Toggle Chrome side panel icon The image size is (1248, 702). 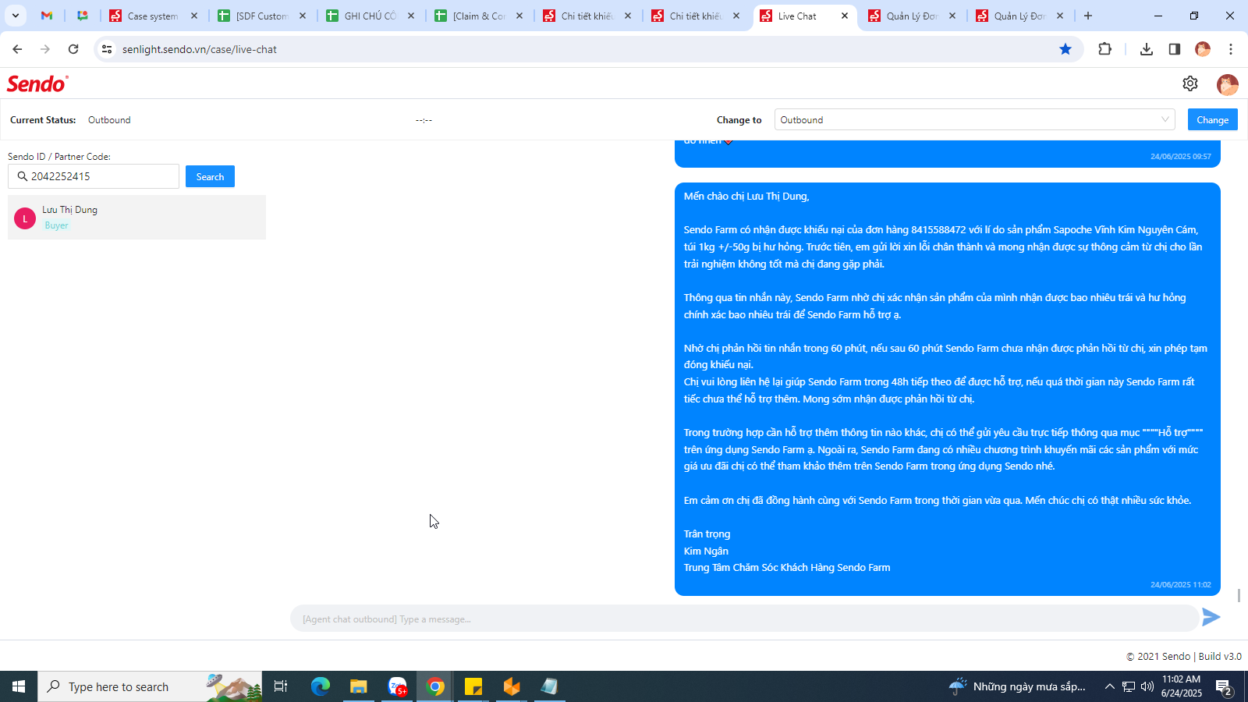(1174, 49)
